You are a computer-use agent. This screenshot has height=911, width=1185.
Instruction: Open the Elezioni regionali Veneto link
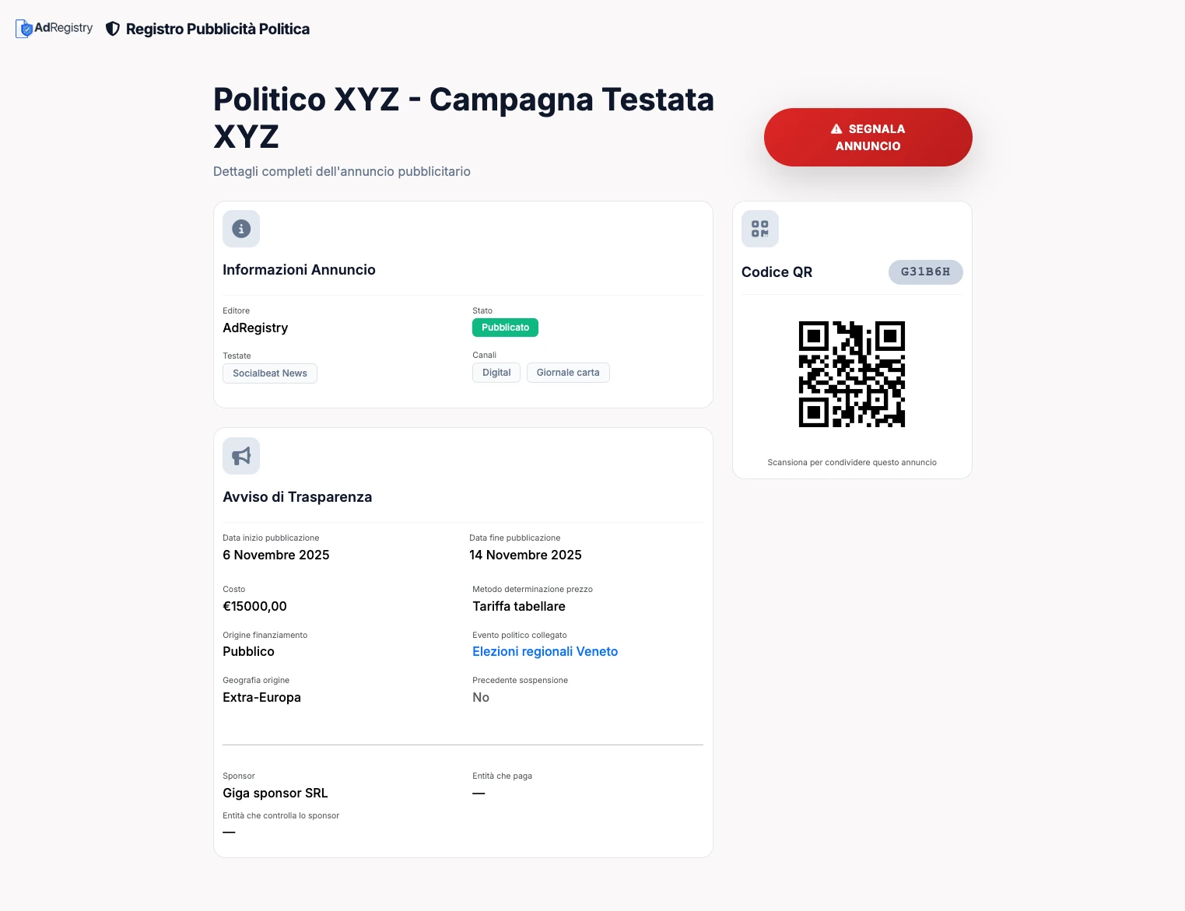pos(545,651)
